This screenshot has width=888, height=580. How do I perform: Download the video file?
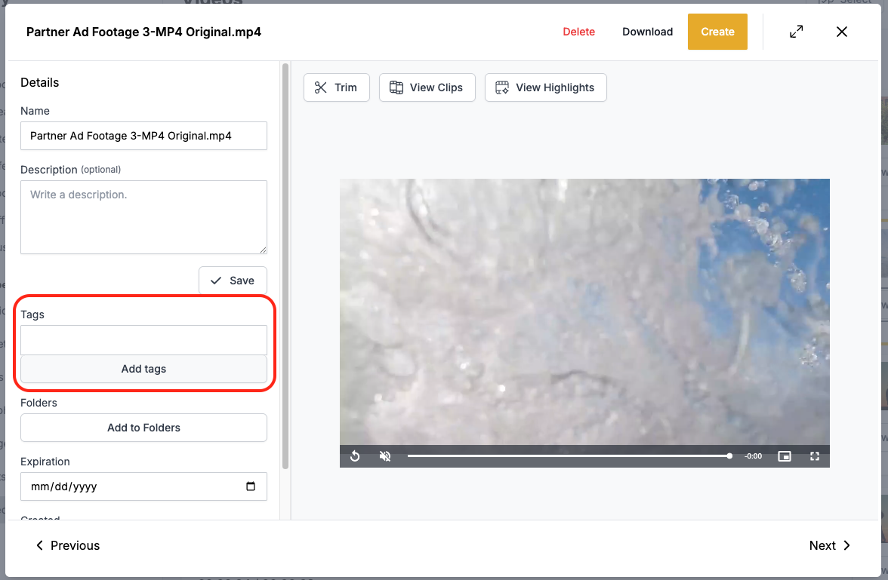[x=647, y=32]
